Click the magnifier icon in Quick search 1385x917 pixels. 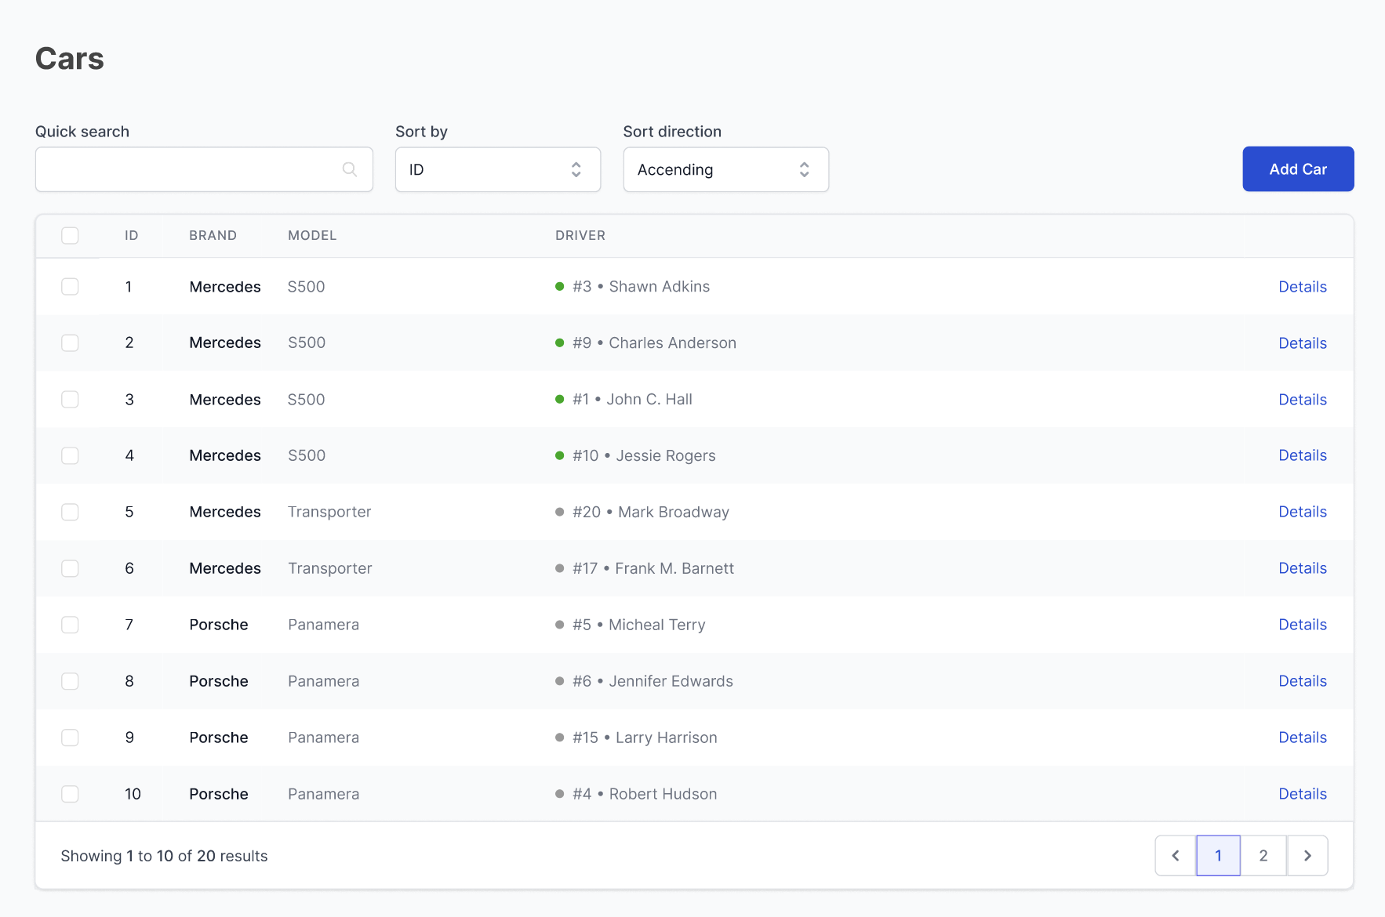click(350, 169)
